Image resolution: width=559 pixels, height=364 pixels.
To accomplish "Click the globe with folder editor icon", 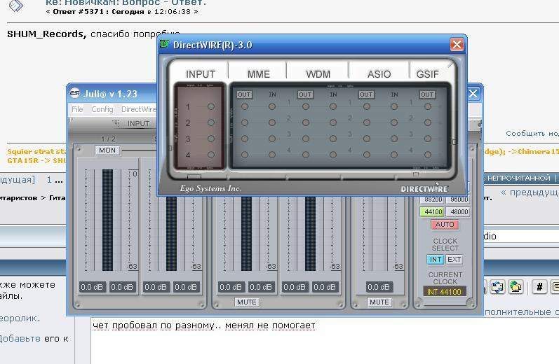I will [516, 286].
